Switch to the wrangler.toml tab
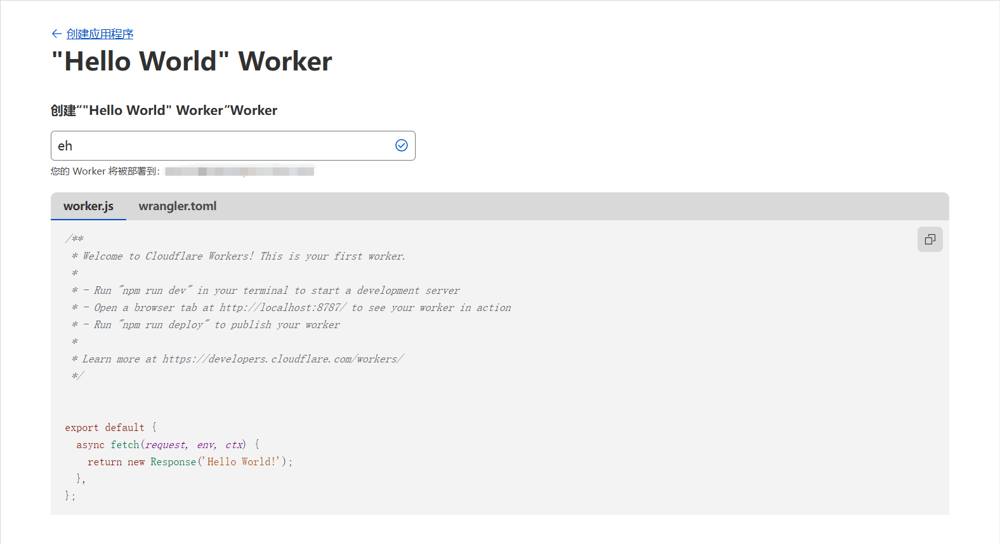The width and height of the screenshot is (1000, 544). (178, 206)
